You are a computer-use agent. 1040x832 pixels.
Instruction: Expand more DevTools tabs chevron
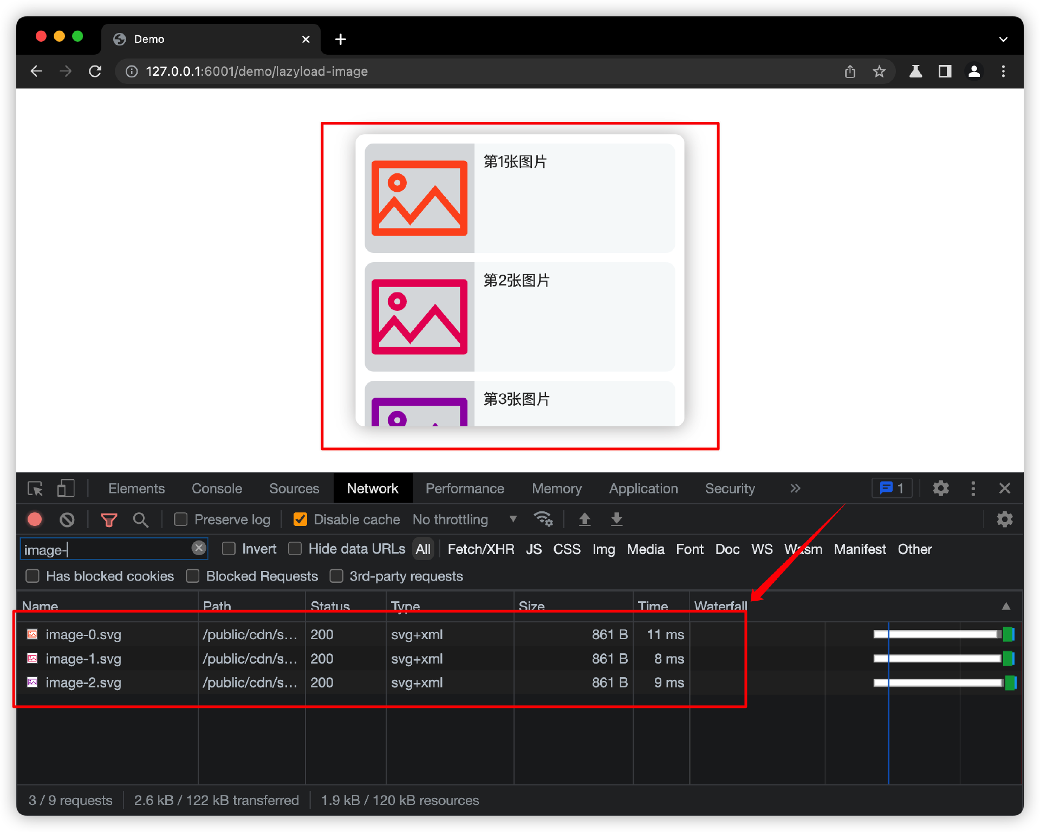(795, 489)
